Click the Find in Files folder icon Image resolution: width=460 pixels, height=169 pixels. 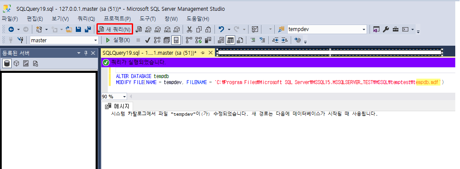(x=281, y=29)
